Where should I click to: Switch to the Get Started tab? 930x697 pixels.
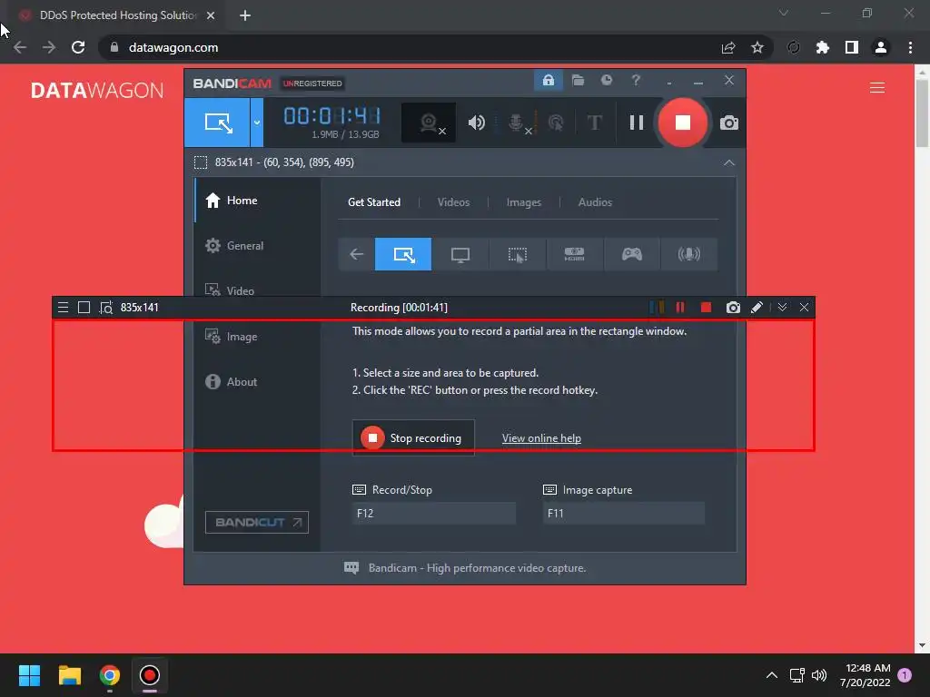(373, 202)
